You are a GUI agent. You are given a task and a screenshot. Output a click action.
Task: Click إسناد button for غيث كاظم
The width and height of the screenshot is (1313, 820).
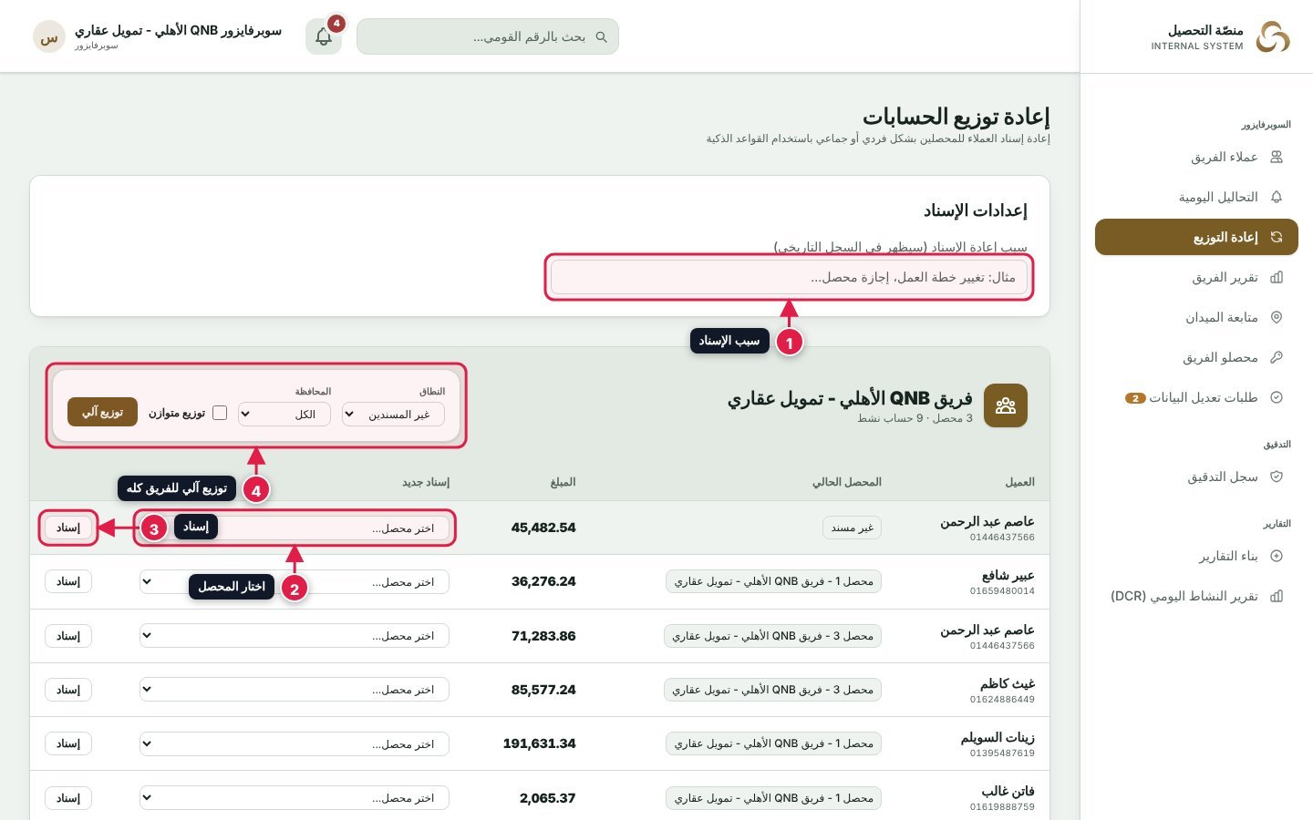(68, 690)
